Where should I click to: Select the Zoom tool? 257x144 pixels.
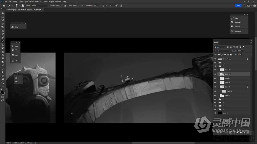pyautogui.click(x=3, y=83)
